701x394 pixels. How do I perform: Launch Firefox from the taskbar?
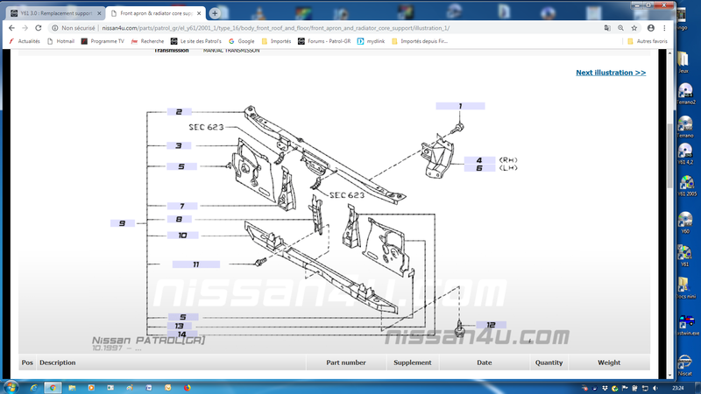[188, 388]
